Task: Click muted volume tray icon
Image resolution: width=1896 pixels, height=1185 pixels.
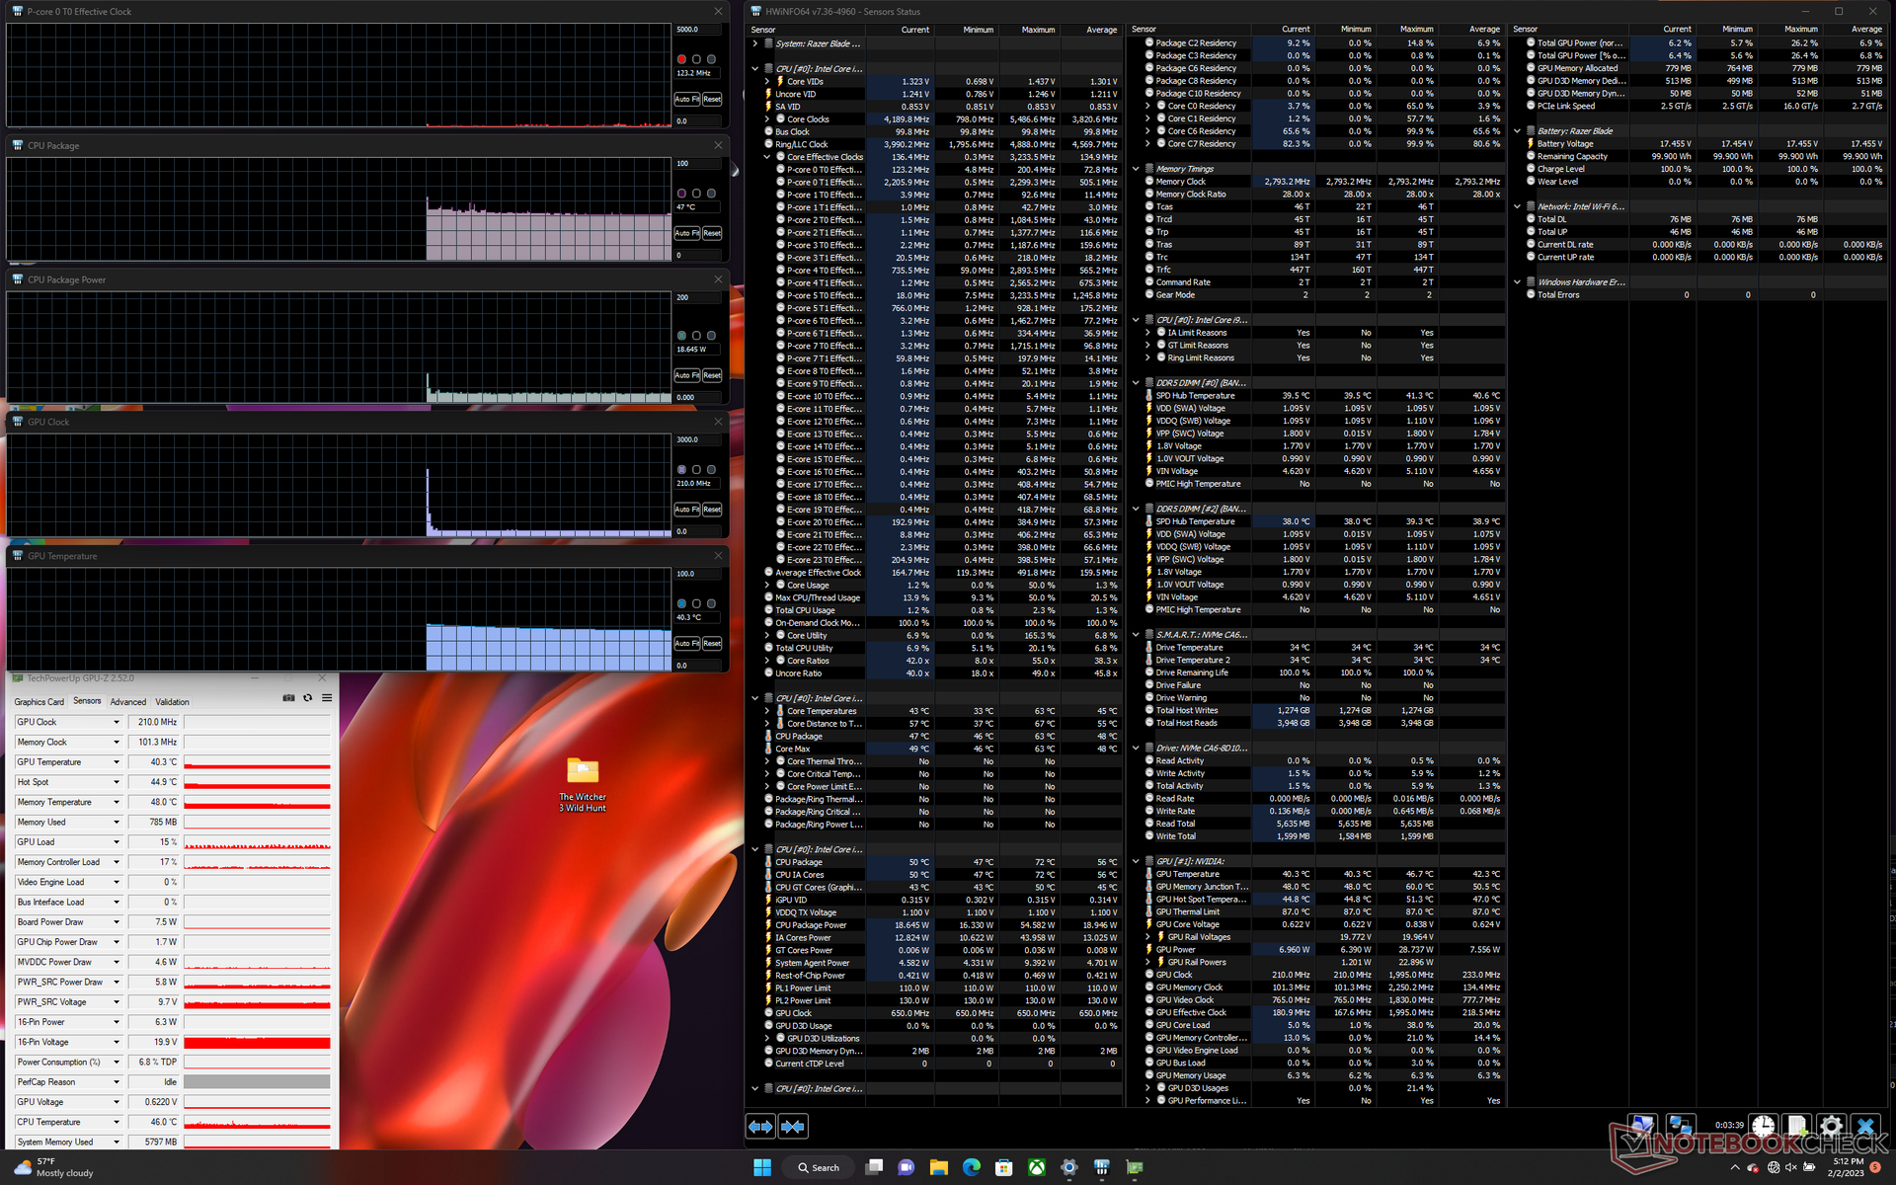Action: 1791,1167
